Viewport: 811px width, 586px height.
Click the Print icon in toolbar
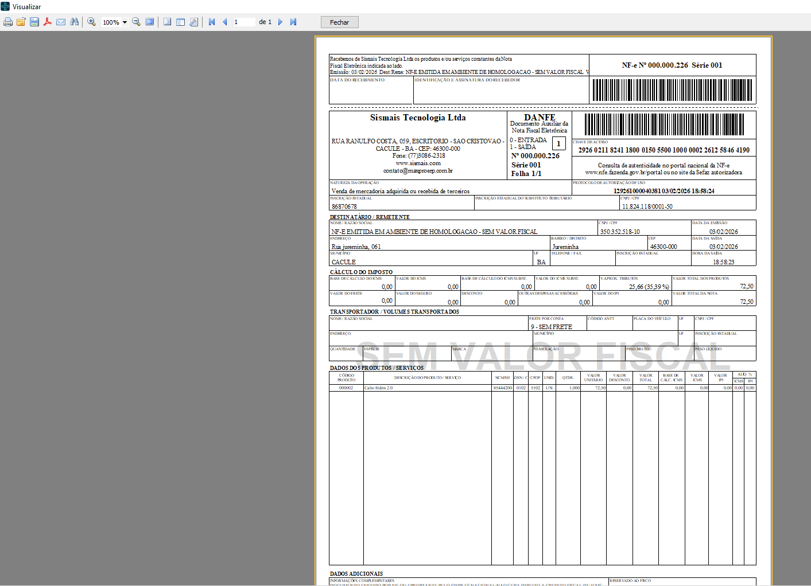click(x=7, y=22)
